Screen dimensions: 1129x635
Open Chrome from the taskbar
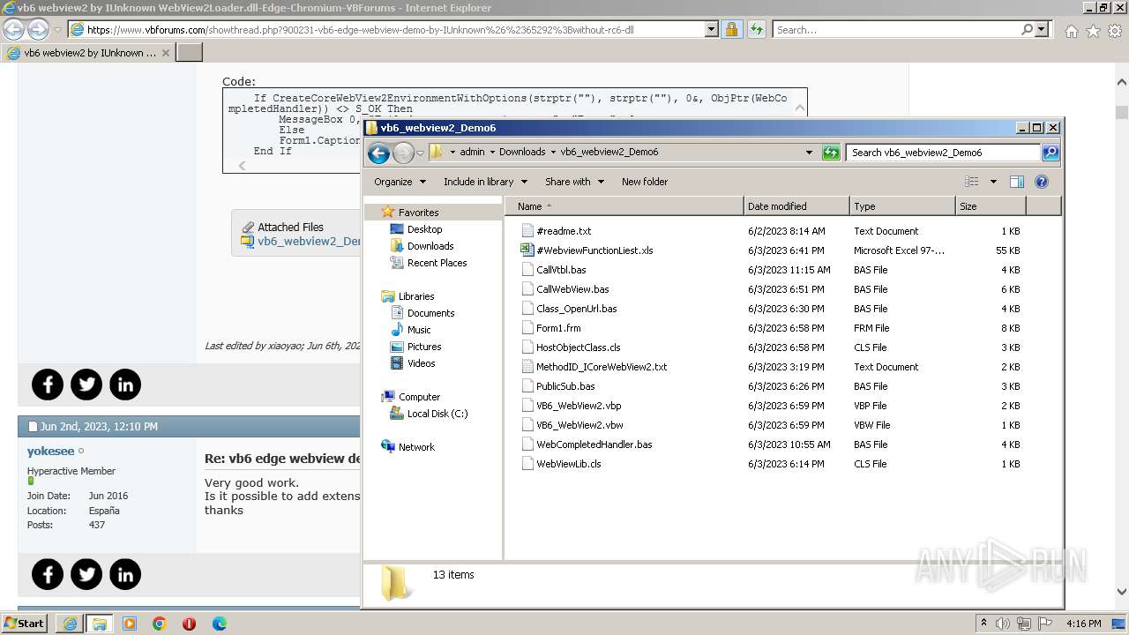(160, 624)
